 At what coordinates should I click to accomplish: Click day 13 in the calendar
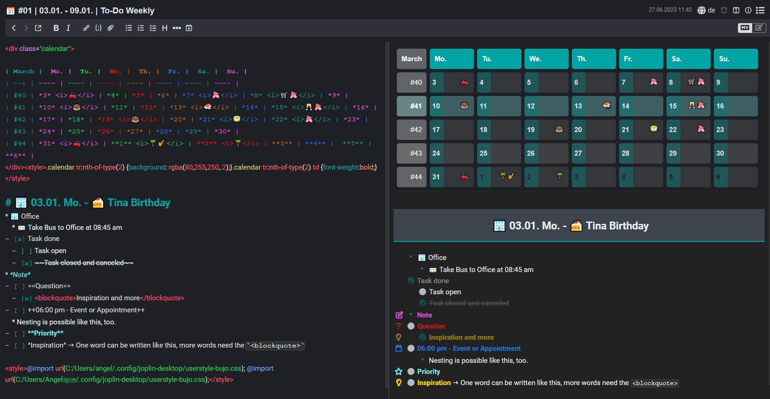tap(594, 106)
